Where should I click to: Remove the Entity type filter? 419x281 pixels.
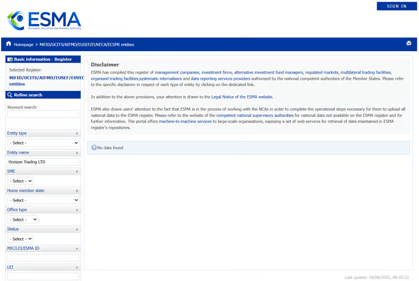pos(77,134)
